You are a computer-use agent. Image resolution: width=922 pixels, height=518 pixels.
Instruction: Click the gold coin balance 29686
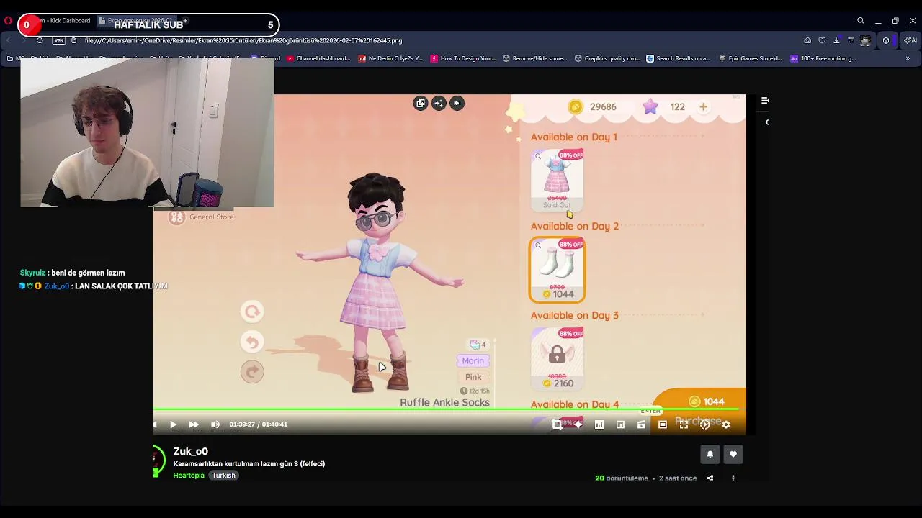pyautogui.click(x=594, y=106)
